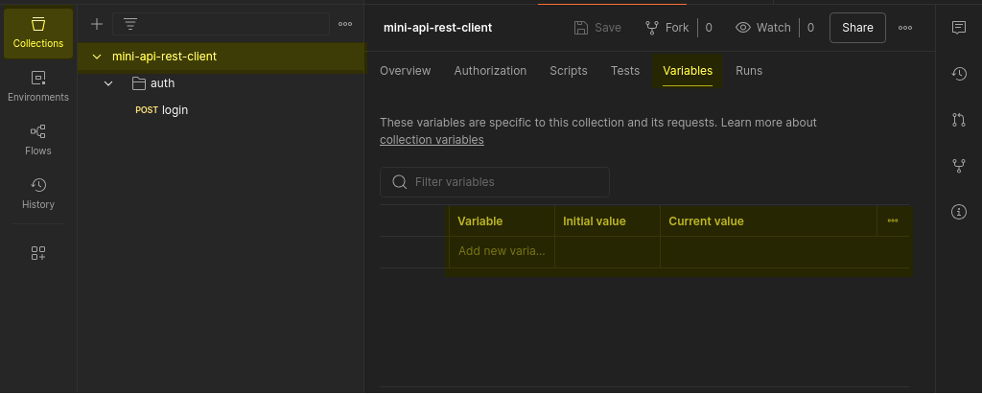Collapse the auth folder chevron
The image size is (982, 394).
tap(108, 83)
